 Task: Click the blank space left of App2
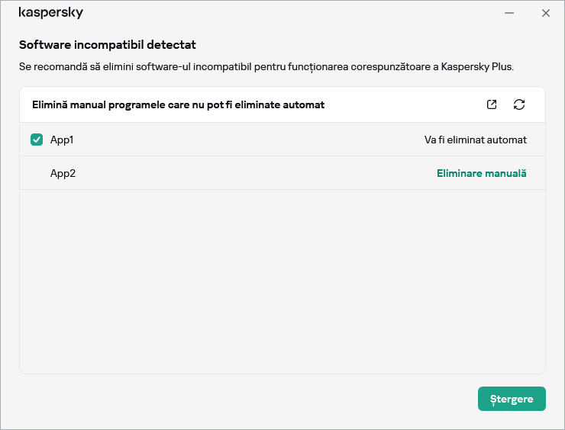pyautogui.click(x=37, y=173)
